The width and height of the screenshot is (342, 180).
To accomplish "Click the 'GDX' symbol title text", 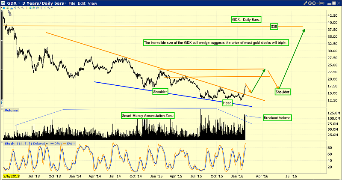I will tap(12, 3).
